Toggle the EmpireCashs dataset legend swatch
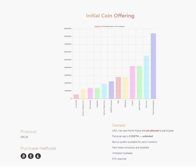Screen dimensions: 196x168 click(97, 27)
